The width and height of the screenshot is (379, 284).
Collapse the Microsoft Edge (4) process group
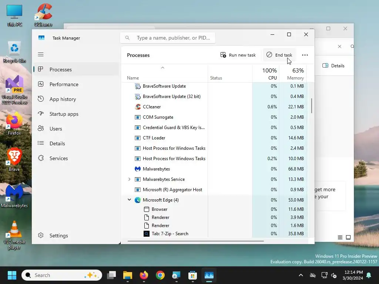(129, 200)
